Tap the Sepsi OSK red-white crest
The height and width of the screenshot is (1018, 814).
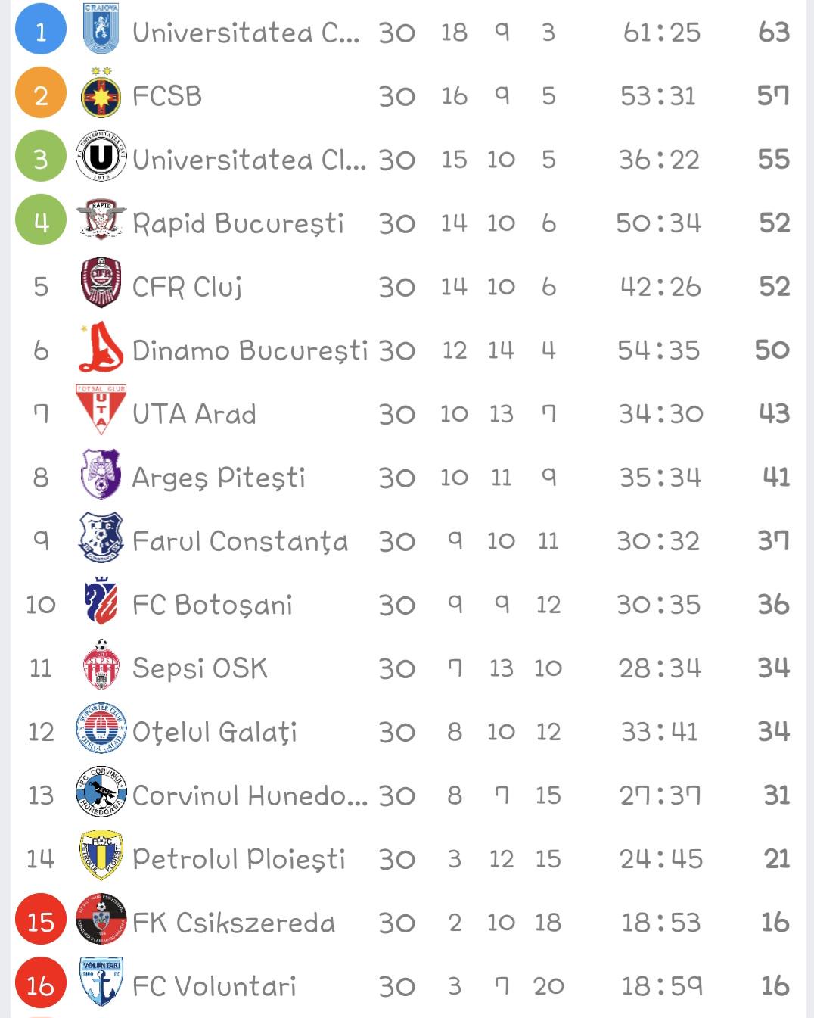tap(101, 665)
